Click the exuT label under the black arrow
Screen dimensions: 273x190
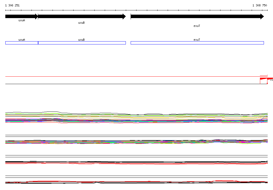coord(197,26)
